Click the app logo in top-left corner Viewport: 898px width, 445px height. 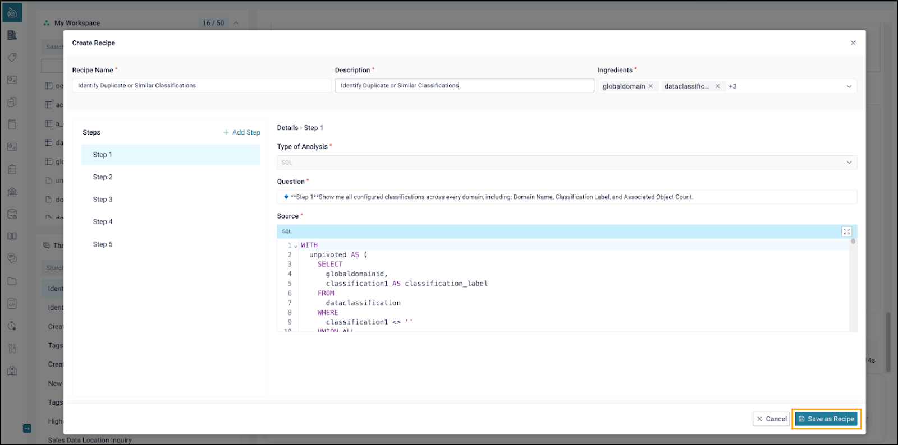(12, 12)
